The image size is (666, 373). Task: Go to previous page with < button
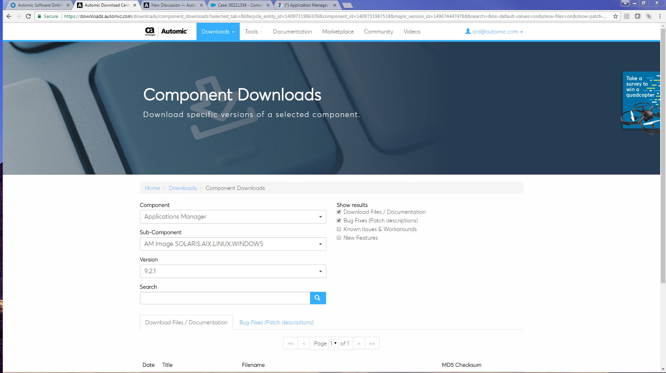tap(304, 343)
